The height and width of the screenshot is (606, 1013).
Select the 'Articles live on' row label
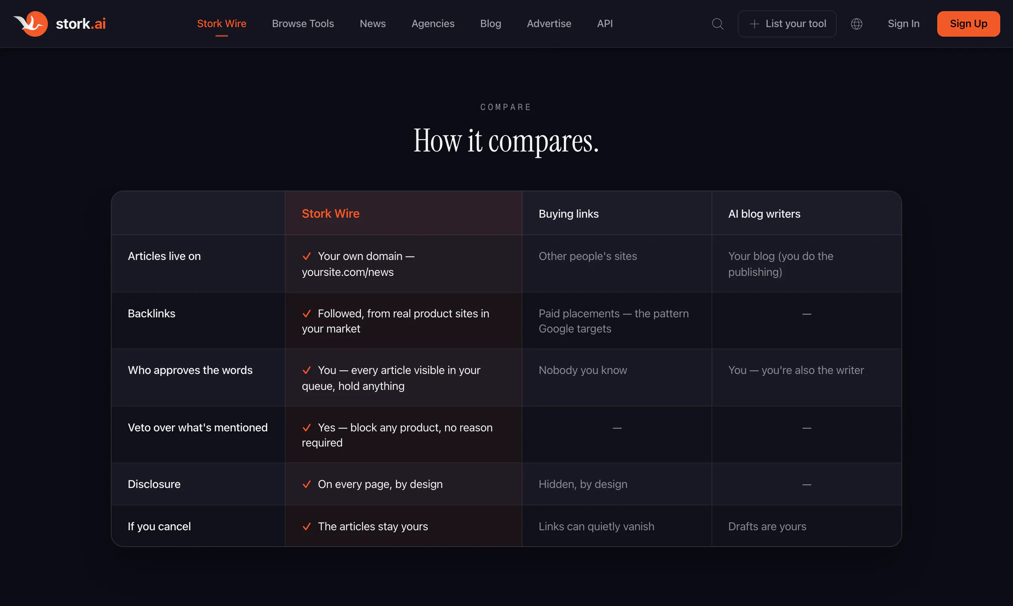click(164, 256)
